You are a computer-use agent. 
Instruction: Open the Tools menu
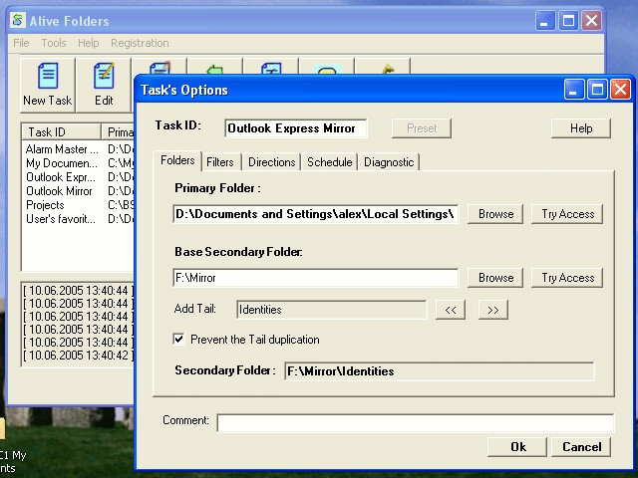pyautogui.click(x=54, y=43)
